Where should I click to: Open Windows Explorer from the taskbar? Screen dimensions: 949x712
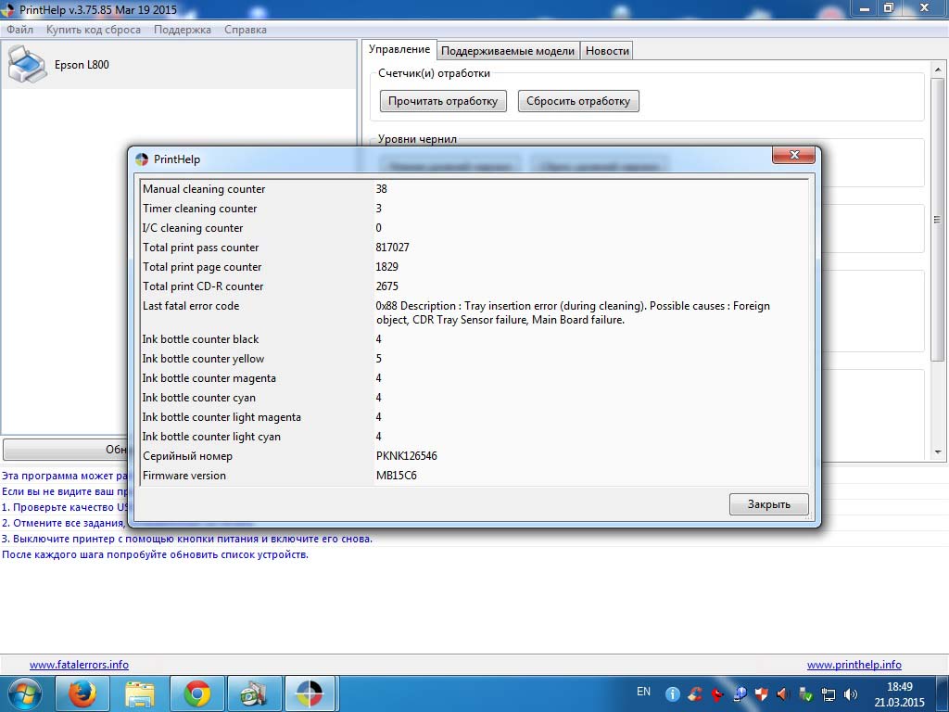139,693
